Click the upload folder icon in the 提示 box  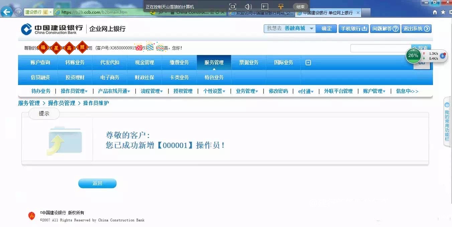tap(65, 141)
